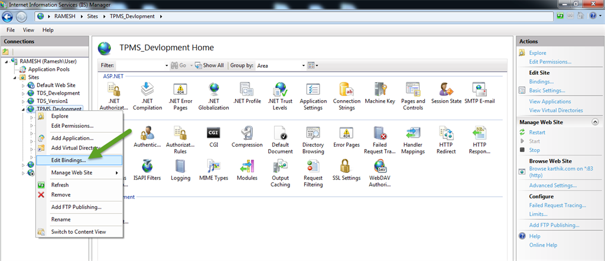
Task: Collapse the Sites tree node
Action: 14,77
